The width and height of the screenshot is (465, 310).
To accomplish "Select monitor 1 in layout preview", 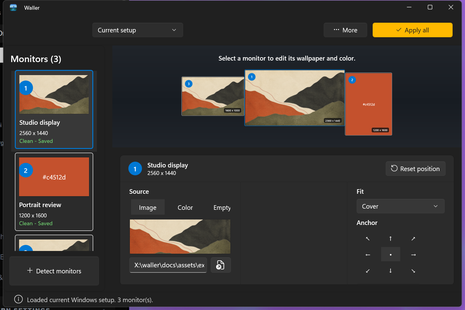I will tap(295, 98).
